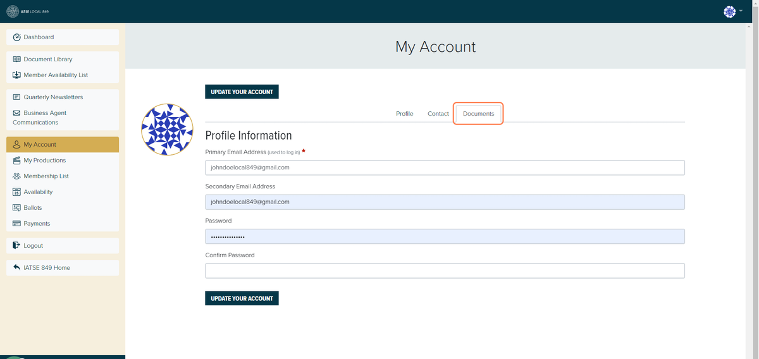Click the Confirm Password input field

point(445,271)
